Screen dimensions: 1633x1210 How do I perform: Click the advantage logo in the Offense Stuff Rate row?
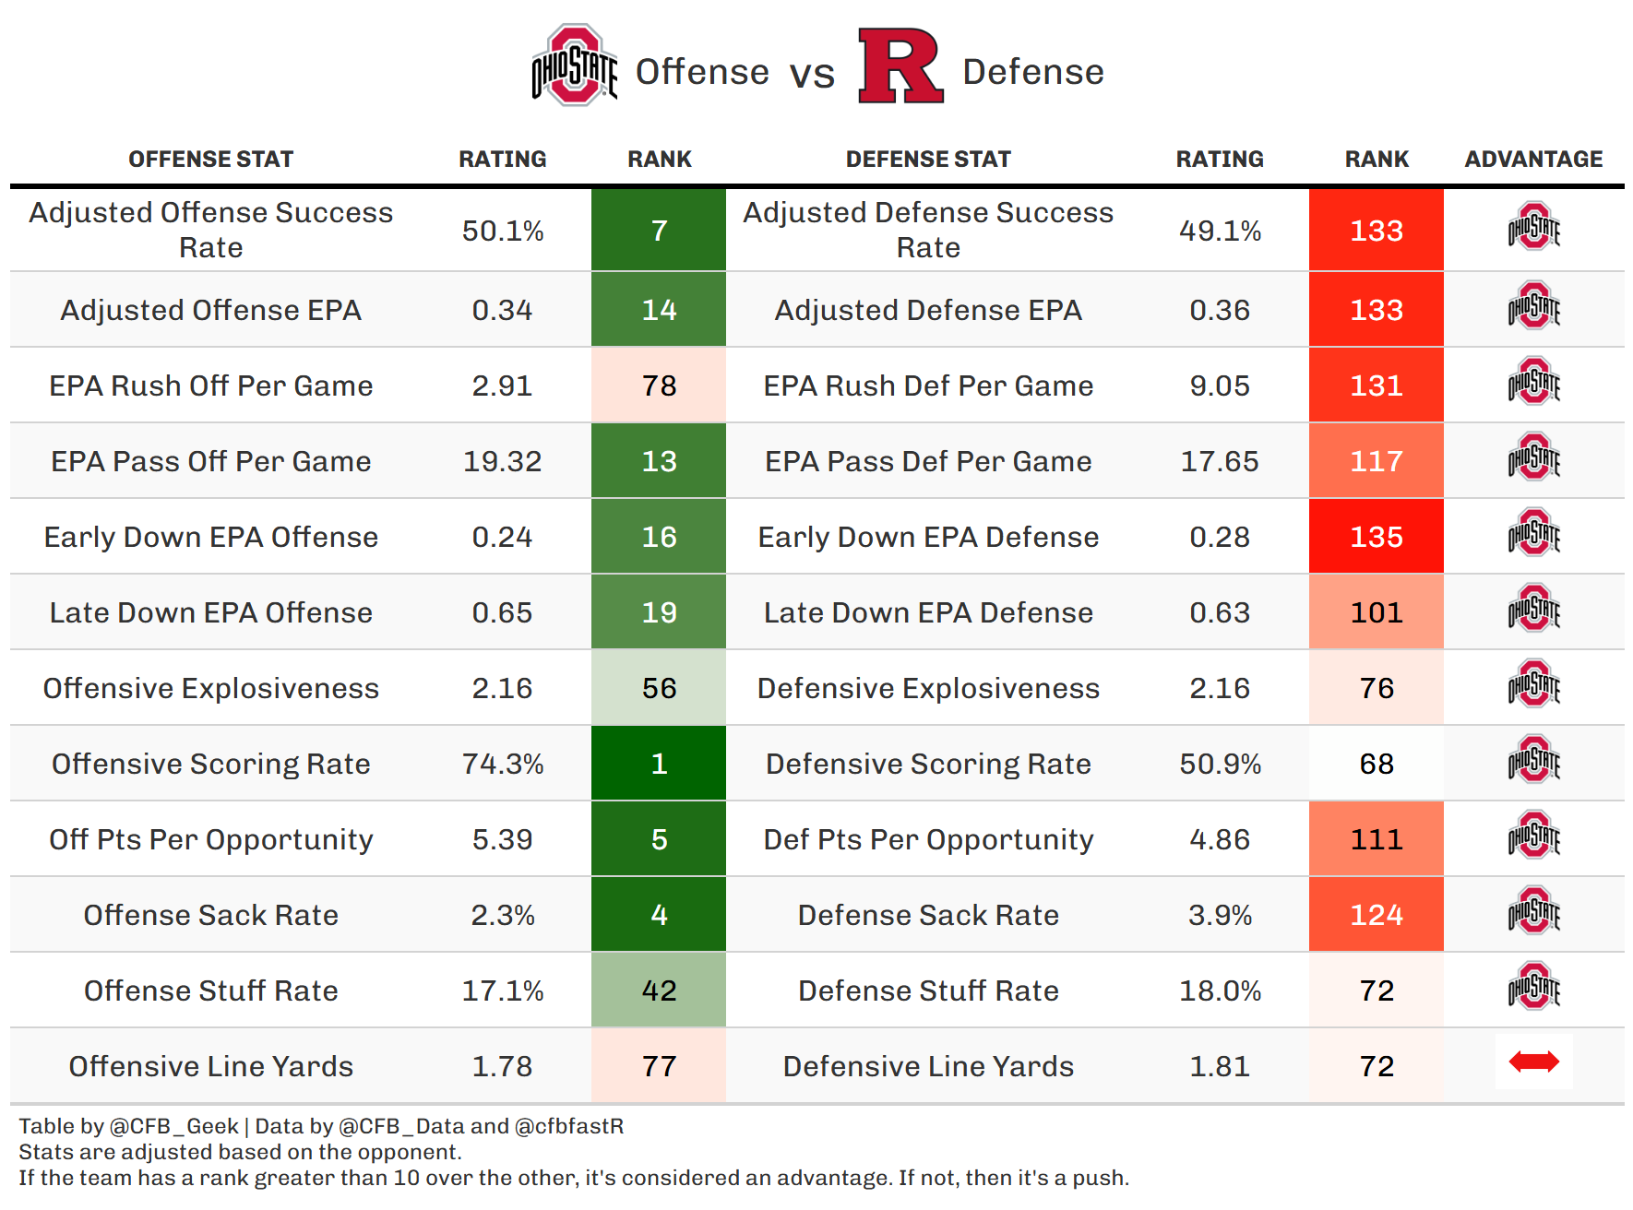pyautogui.click(x=1533, y=987)
